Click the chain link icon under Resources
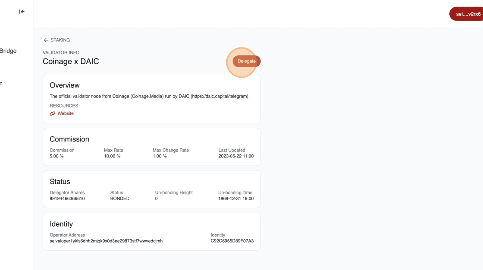 53,113
